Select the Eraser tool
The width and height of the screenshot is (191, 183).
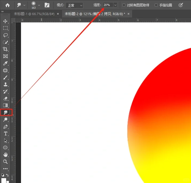coord(5,98)
